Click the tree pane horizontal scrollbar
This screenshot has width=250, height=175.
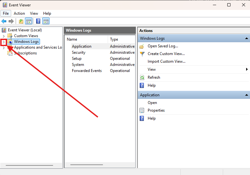click(x=29, y=165)
